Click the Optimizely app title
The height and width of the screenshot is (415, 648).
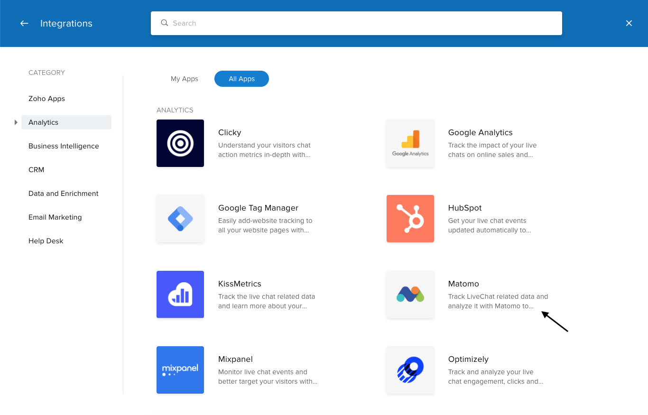point(468,359)
